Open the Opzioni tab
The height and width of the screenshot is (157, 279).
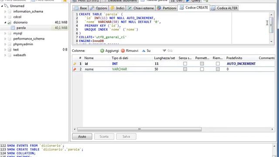click(x=99, y=8)
